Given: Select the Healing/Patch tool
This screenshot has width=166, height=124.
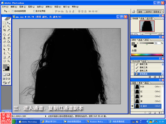Looking at the screenshot, I should (4, 34).
